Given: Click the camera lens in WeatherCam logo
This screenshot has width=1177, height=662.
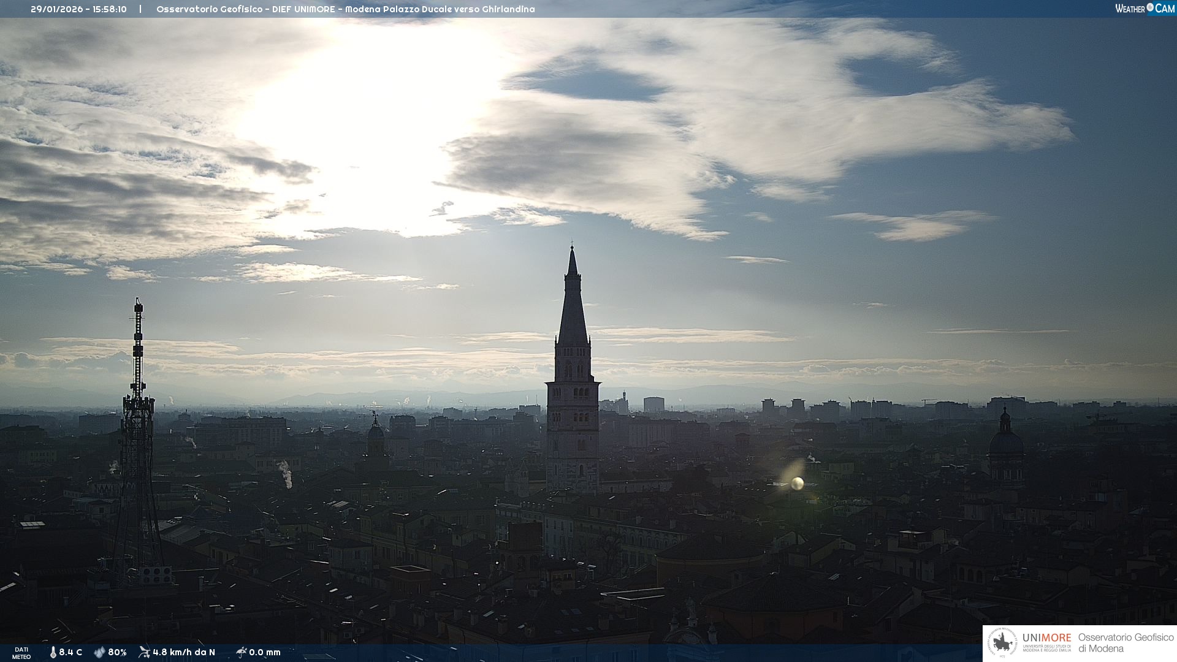Looking at the screenshot, I should point(1150,7).
